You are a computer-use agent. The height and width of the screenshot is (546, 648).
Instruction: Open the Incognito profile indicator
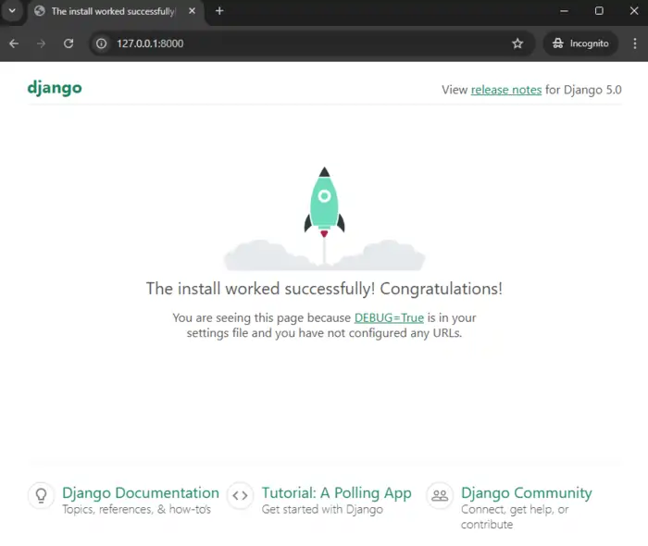580,43
